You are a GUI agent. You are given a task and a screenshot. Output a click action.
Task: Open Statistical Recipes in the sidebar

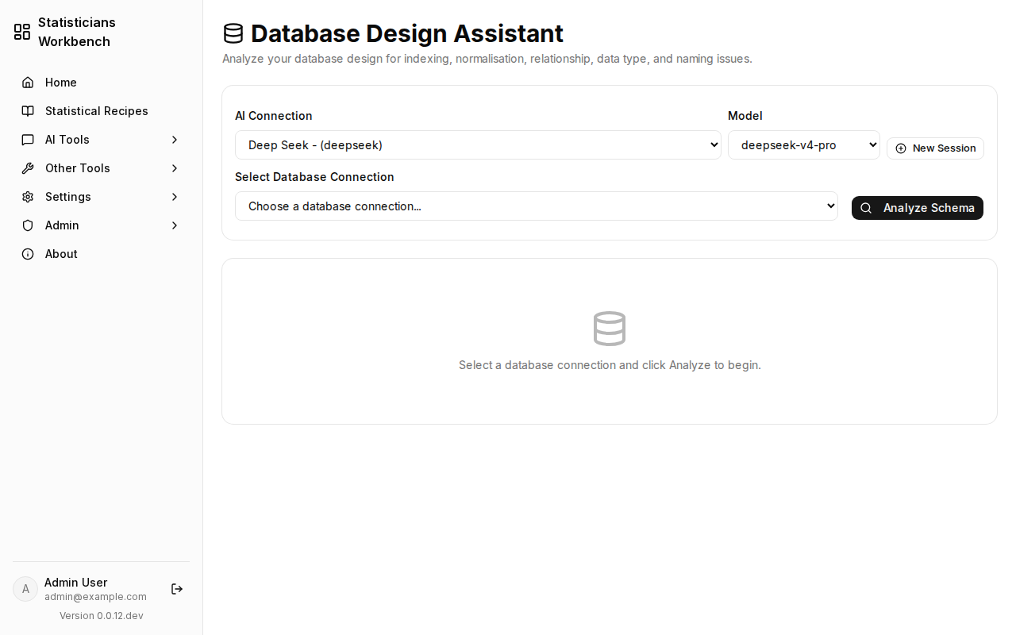(x=102, y=111)
